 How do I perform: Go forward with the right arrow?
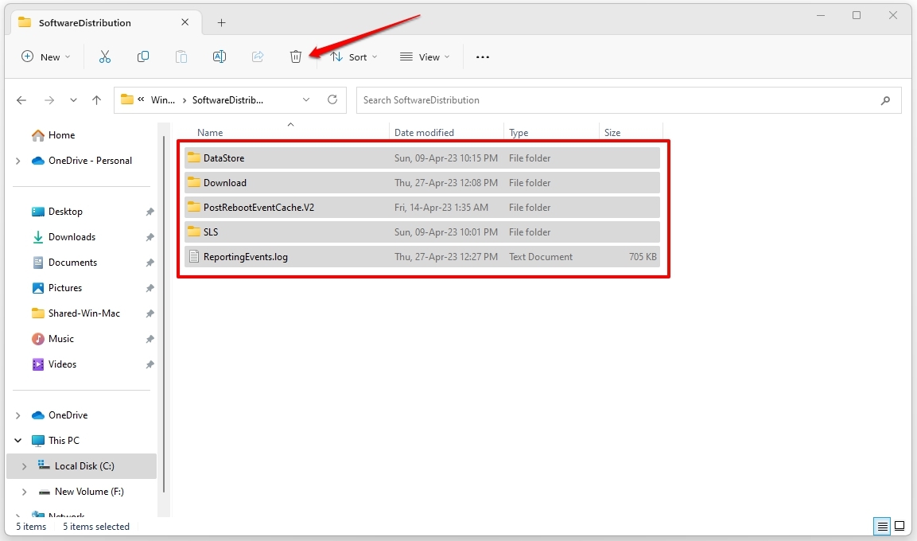49,100
